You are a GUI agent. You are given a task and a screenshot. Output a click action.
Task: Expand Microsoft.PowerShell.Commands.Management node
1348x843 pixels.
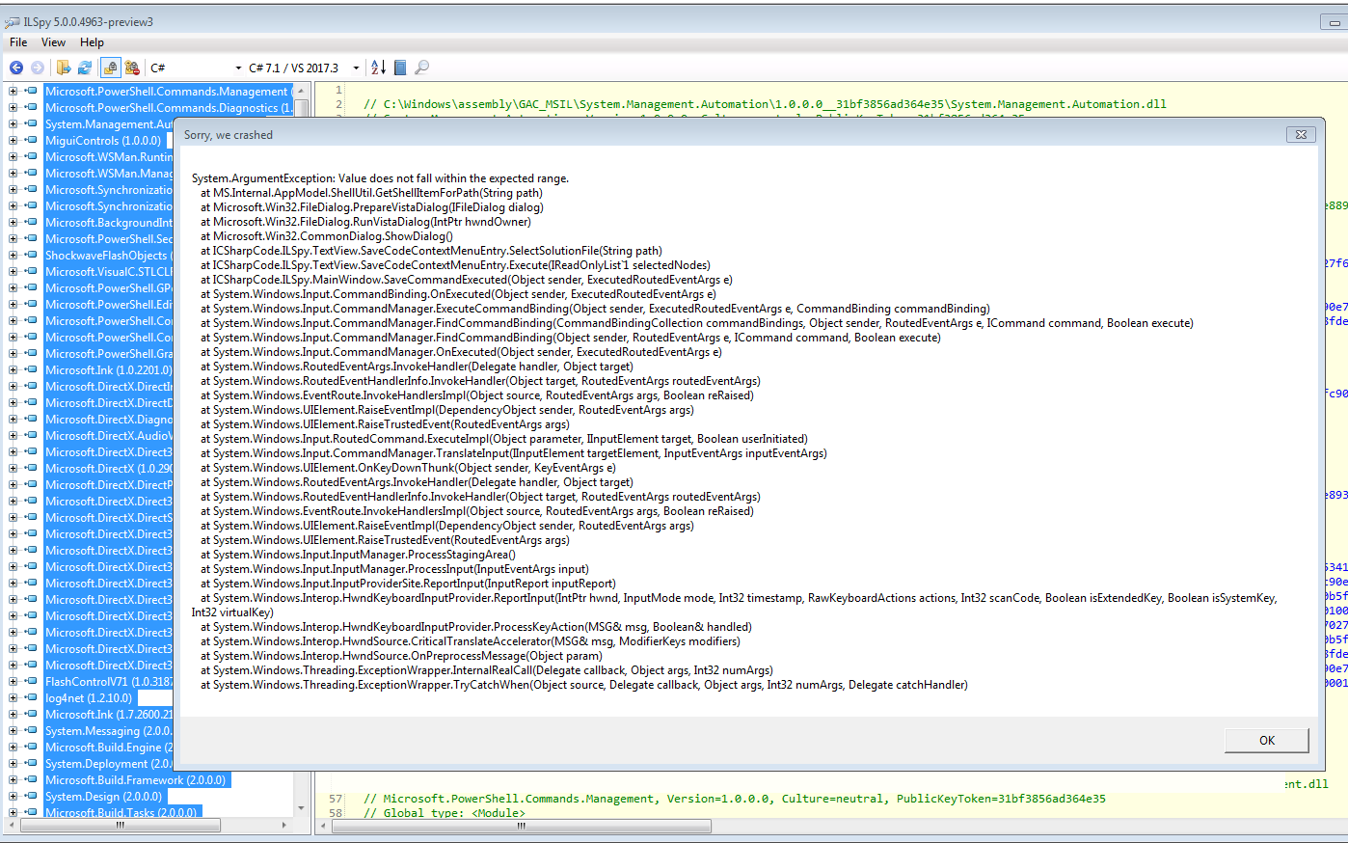pyautogui.click(x=13, y=92)
